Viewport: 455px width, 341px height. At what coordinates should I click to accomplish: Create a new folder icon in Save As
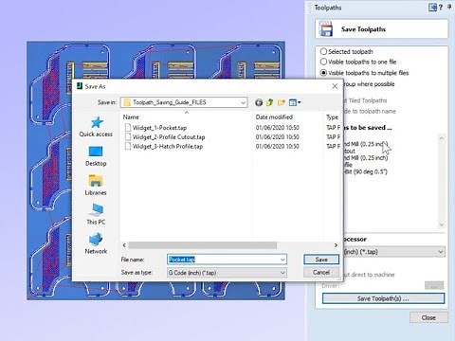pyautogui.click(x=282, y=102)
